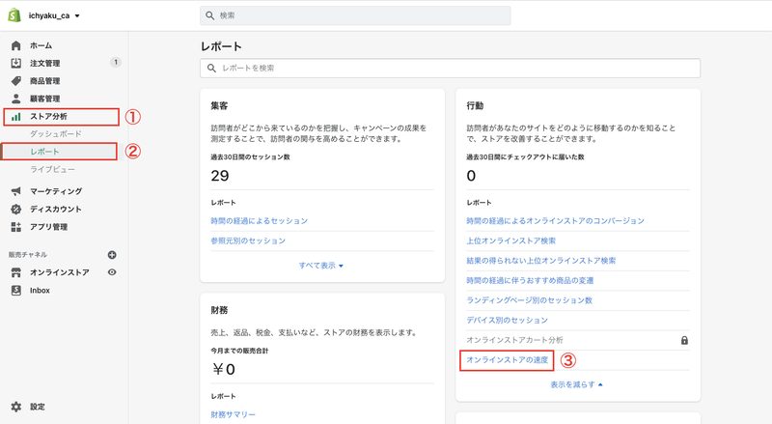Open オンラインストアの速度 report
Image resolution: width=772 pixels, height=424 pixels.
[508, 360]
